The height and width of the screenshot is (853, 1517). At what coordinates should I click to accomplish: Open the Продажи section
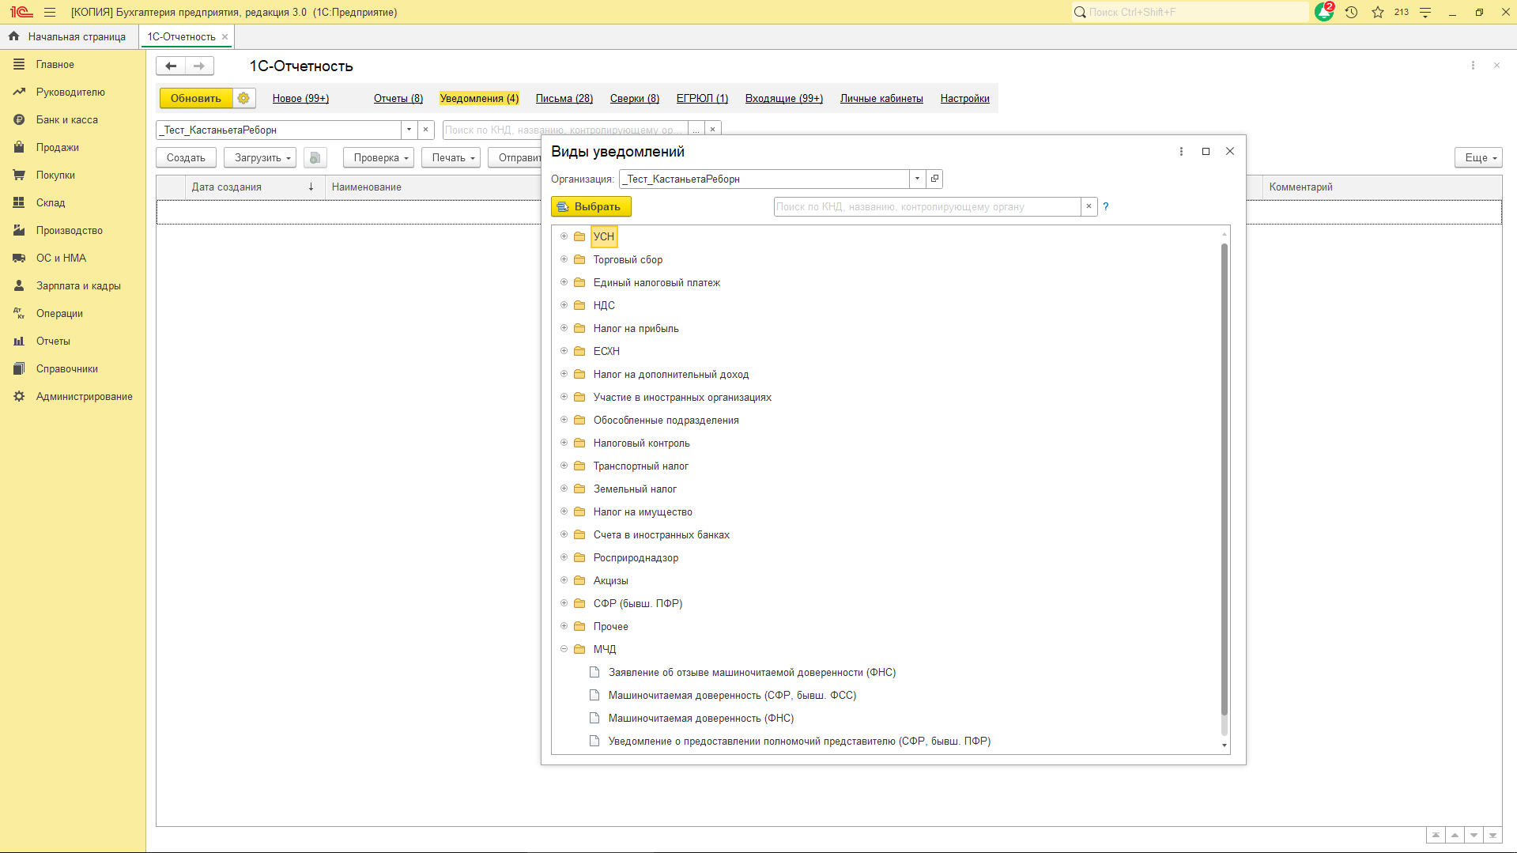click(58, 147)
